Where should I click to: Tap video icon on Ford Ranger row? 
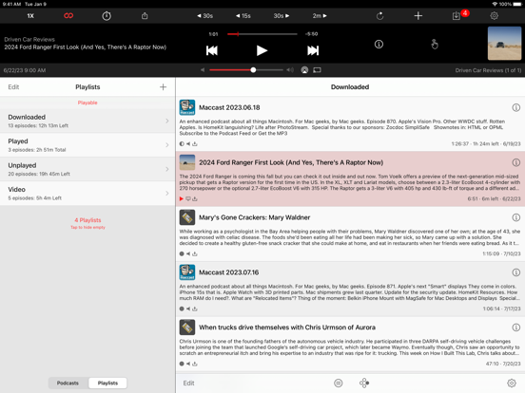click(x=188, y=198)
